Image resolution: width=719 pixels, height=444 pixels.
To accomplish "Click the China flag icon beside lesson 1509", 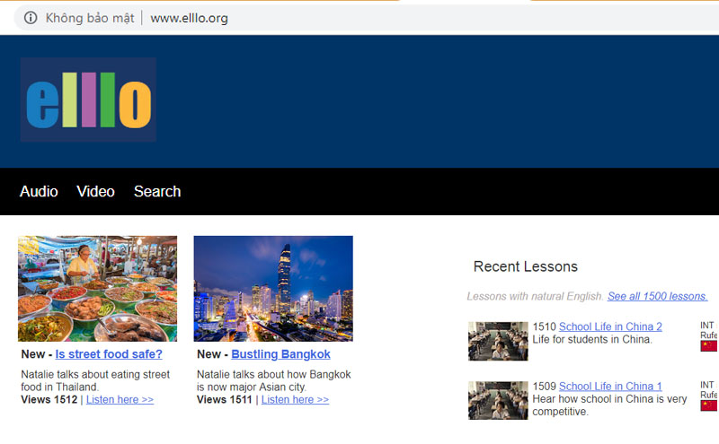I will click(x=709, y=405).
